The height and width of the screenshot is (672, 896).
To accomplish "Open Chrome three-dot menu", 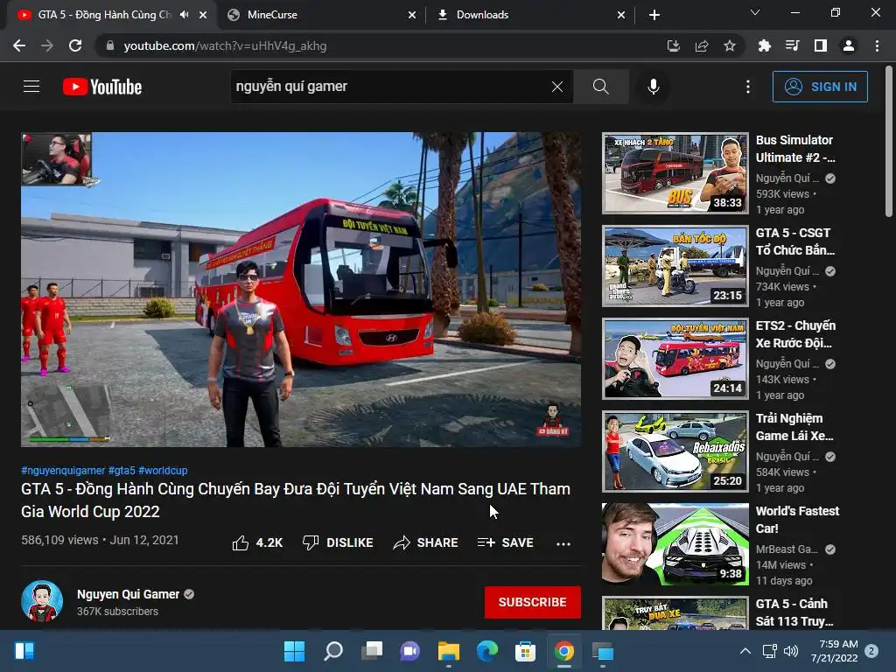I will pyautogui.click(x=877, y=45).
